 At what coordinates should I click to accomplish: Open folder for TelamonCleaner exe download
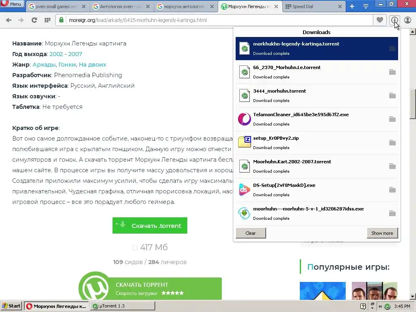pos(392,119)
